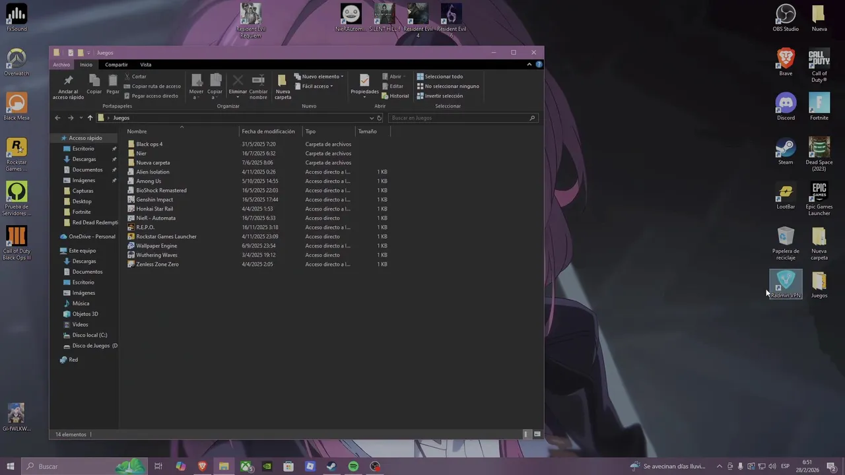
Task: Go back with the back arrow
Action: pyautogui.click(x=57, y=118)
